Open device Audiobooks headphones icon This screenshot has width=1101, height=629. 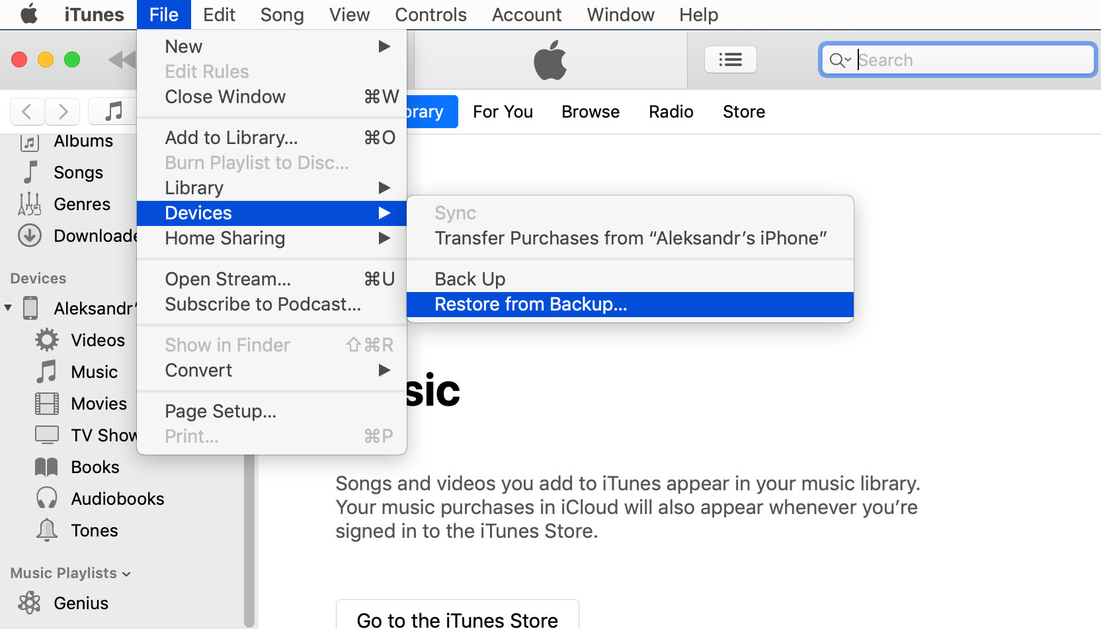tap(47, 498)
